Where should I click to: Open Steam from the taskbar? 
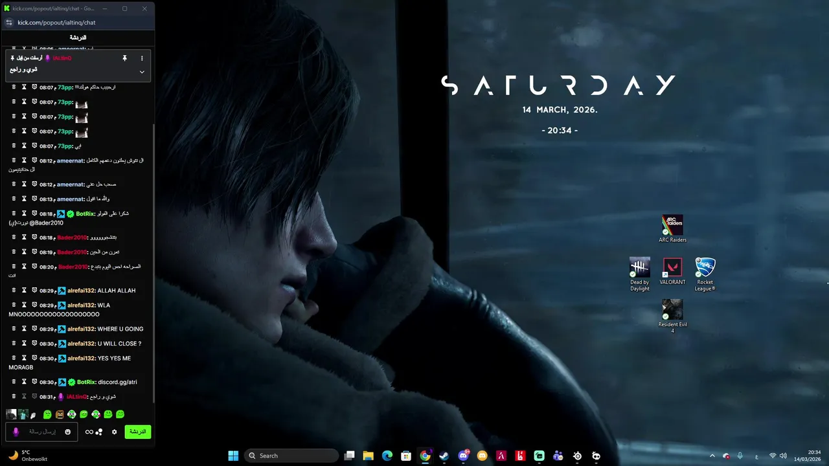(x=444, y=456)
